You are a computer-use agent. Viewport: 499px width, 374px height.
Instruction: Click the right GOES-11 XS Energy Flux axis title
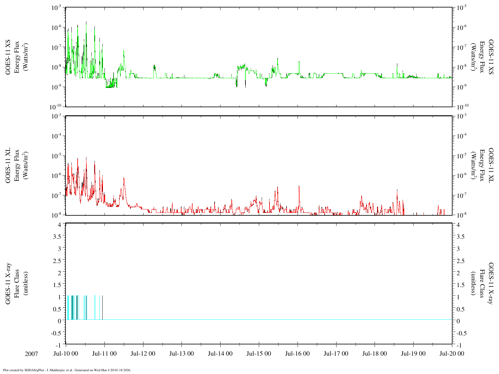482,57
